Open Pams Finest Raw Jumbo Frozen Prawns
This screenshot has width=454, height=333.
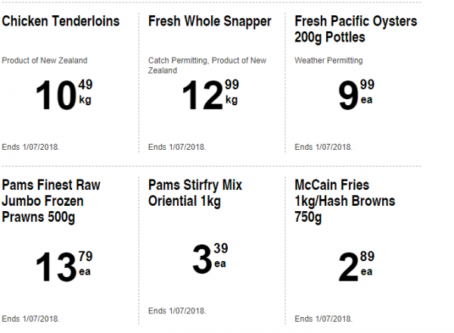[51, 201]
